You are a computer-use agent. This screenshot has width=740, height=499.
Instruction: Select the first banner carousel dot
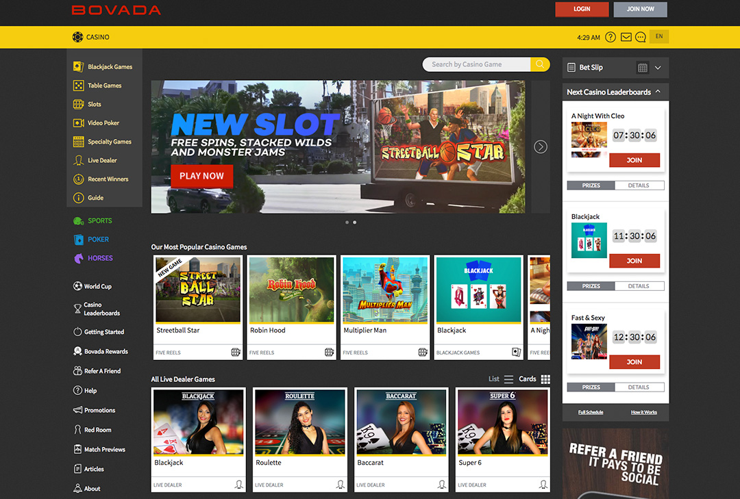[x=347, y=222]
